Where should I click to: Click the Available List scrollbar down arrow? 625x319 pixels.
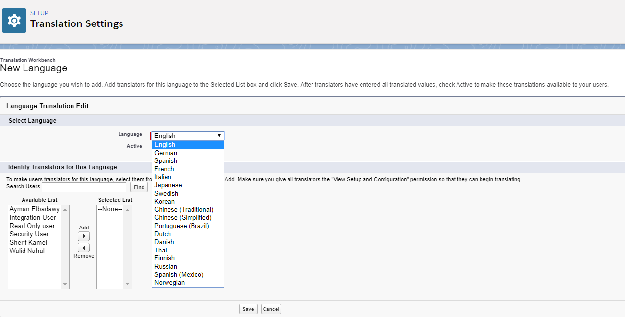(65, 284)
